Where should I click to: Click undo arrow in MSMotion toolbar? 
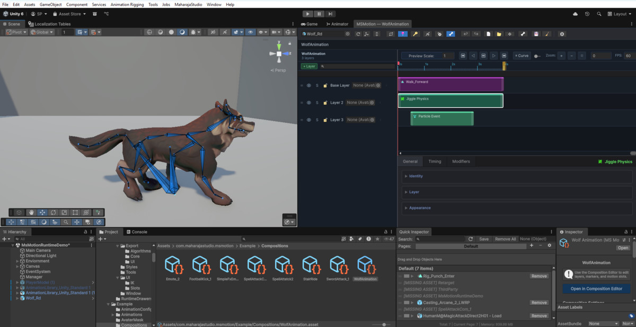(466, 34)
